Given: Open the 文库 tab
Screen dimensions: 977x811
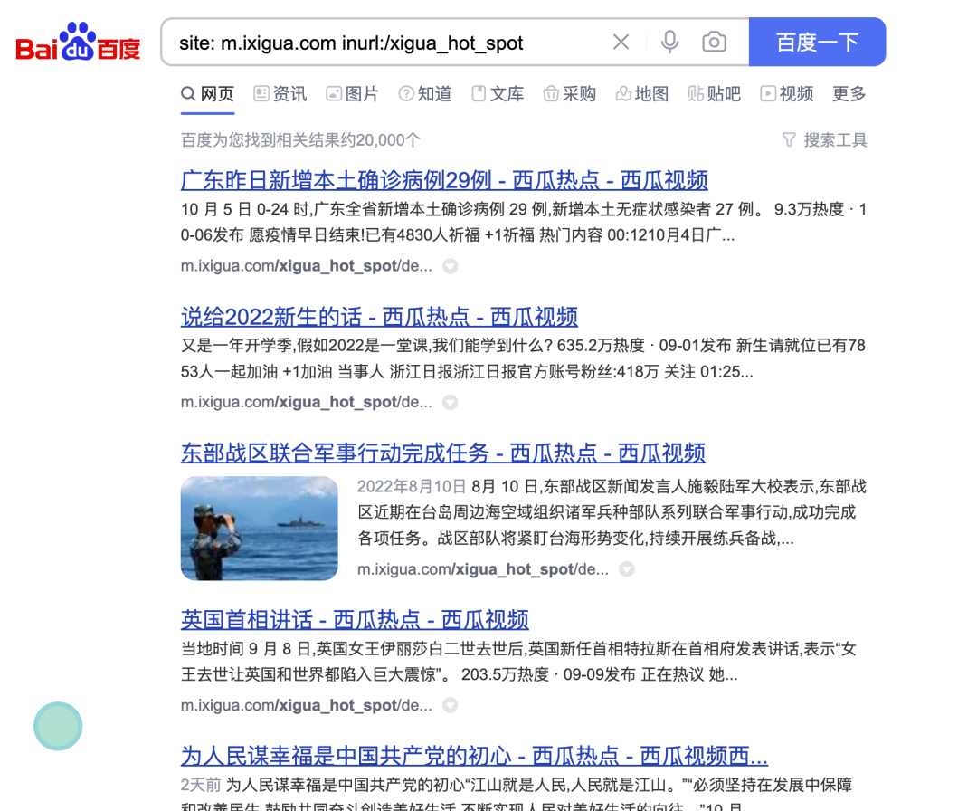Looking at the screenshot, I should [498, 94].
